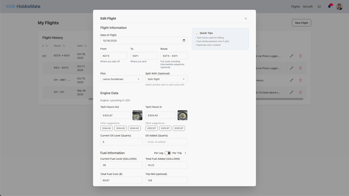View the Tach Hours Out gauge photo
Viewport: 349px width, 196px height.
137,115
